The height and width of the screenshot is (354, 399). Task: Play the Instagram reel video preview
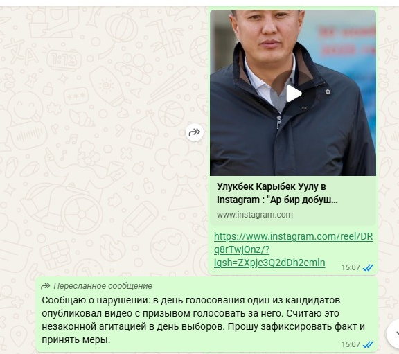coord(293,94)
